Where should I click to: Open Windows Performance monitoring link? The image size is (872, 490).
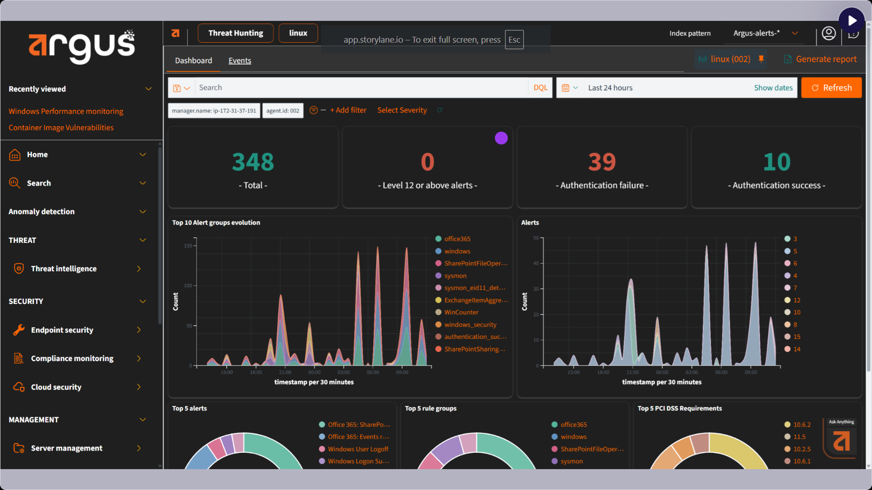click(66, 111)
